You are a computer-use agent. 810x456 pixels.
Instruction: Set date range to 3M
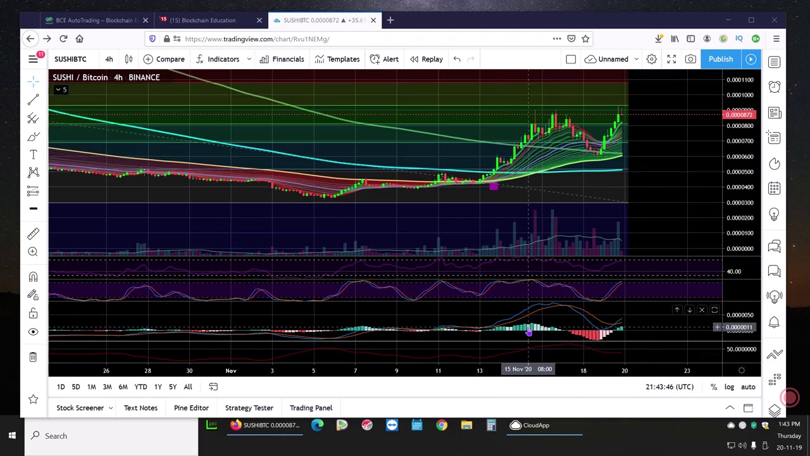point(107,387)
